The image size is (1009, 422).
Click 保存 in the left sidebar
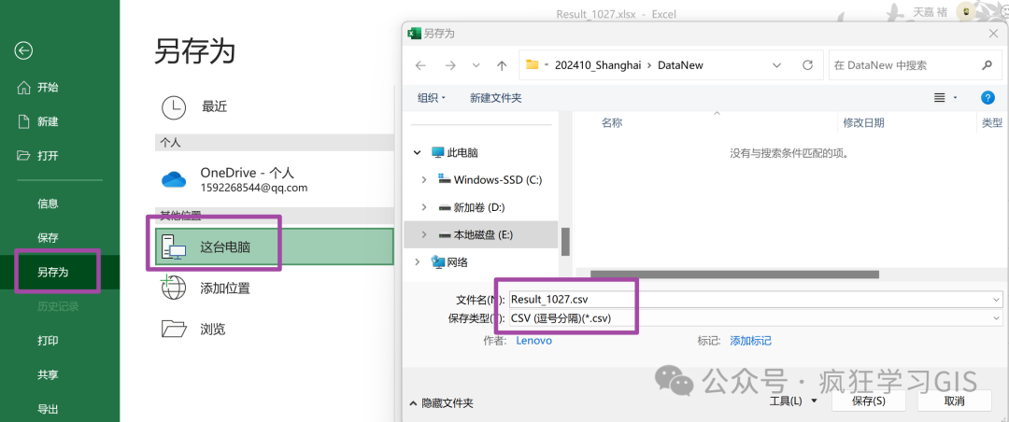(48, 238)
